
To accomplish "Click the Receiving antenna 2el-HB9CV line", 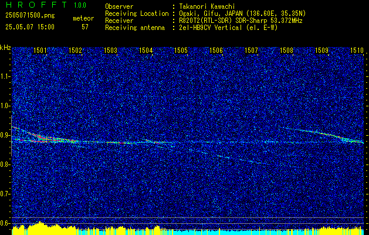I will coord(228,28).
